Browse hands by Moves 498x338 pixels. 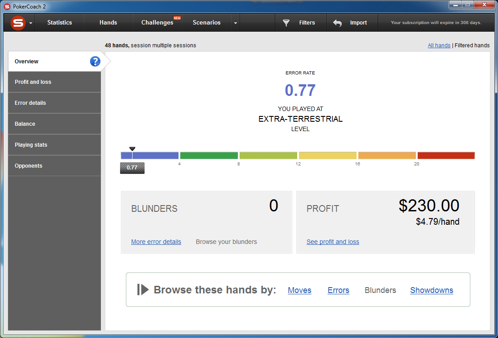tap(299, 290)
